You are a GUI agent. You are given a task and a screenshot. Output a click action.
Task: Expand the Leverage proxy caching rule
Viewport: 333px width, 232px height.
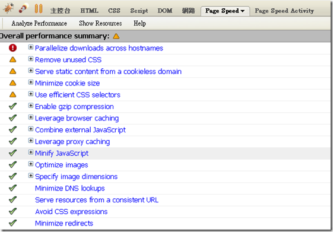coord(31,141)
